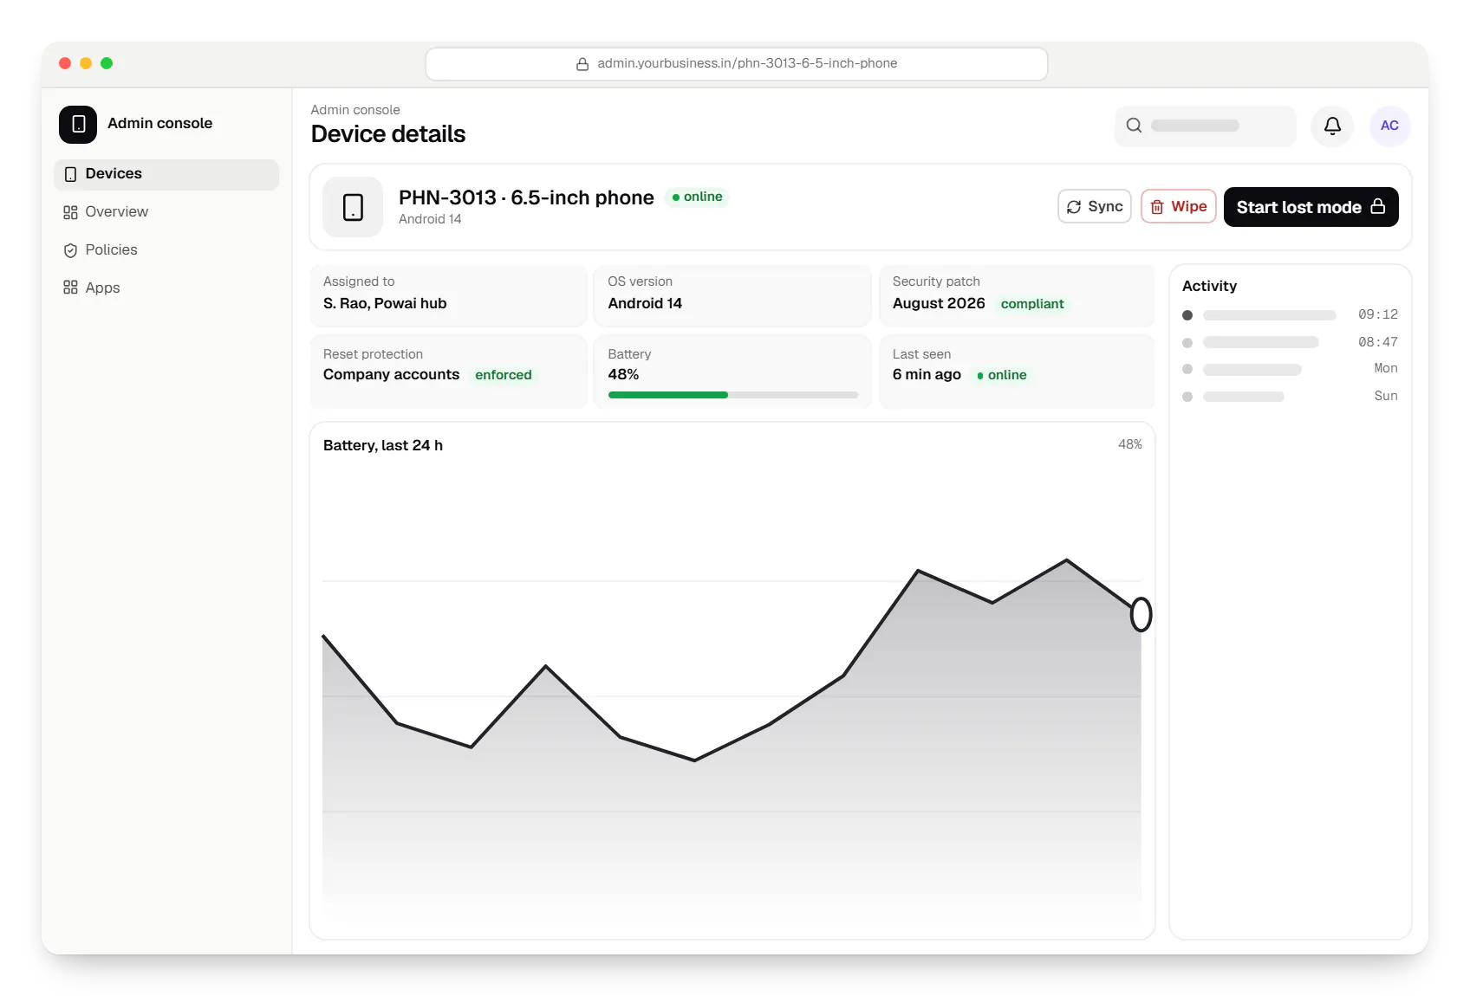Select the Mon activity entry
The image size is (1470, 996).
pos(1290,369)
